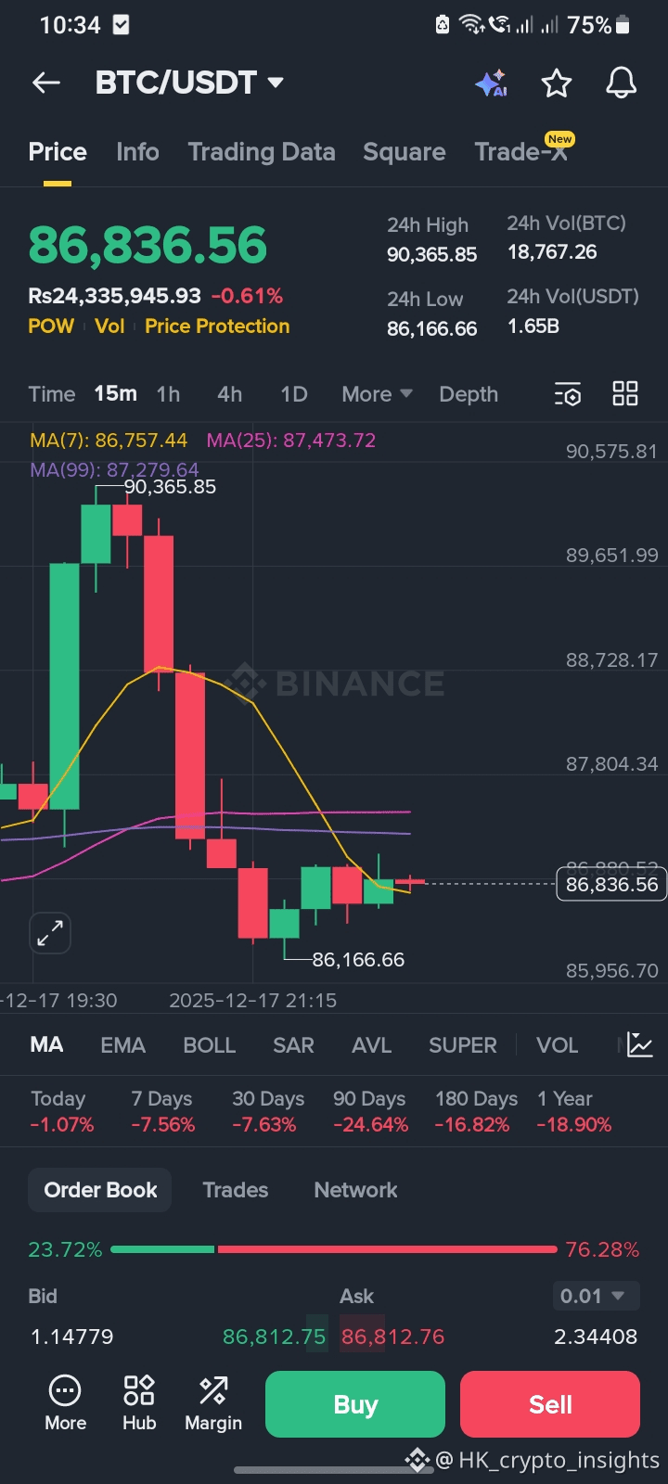Toggle the MA indicator
668x1484 pixels.
pyautogui.click(x=46, y=1045)
